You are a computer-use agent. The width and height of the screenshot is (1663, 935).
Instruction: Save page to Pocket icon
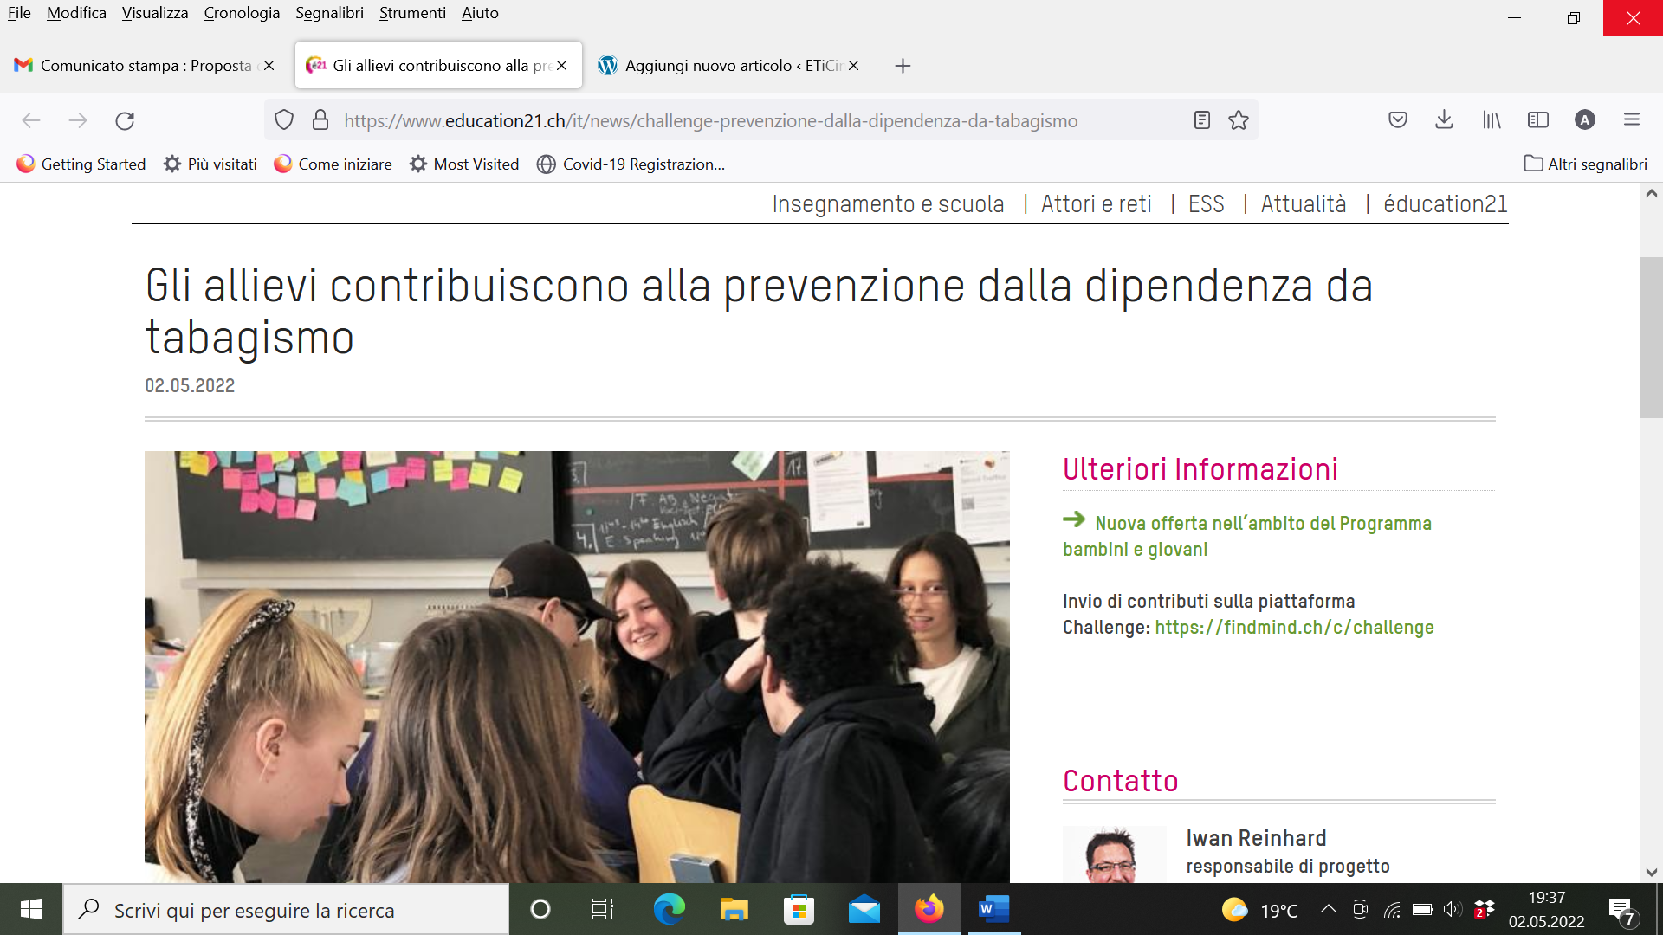[x=1398, y=120]
